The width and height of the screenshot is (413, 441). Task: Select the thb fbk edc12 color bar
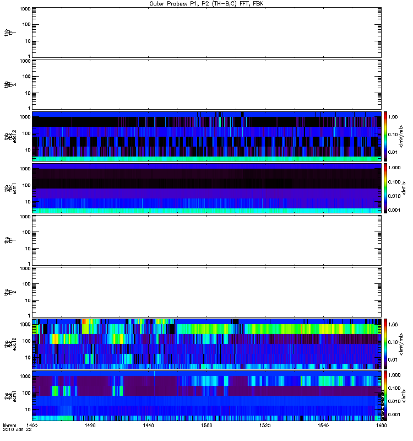[385, 136]
